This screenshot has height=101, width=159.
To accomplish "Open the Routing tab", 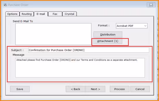I will pos(27,14).
